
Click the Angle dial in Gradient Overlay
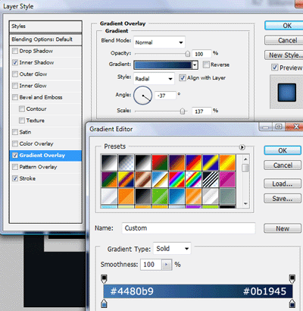[142, 96]
